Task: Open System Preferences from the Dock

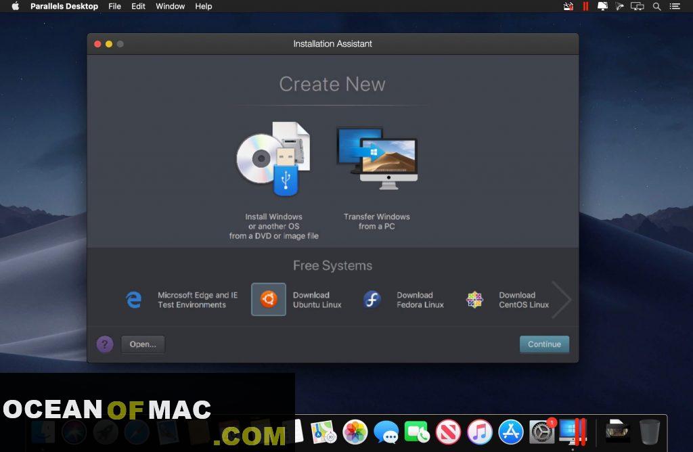Action: pos(542,432)
